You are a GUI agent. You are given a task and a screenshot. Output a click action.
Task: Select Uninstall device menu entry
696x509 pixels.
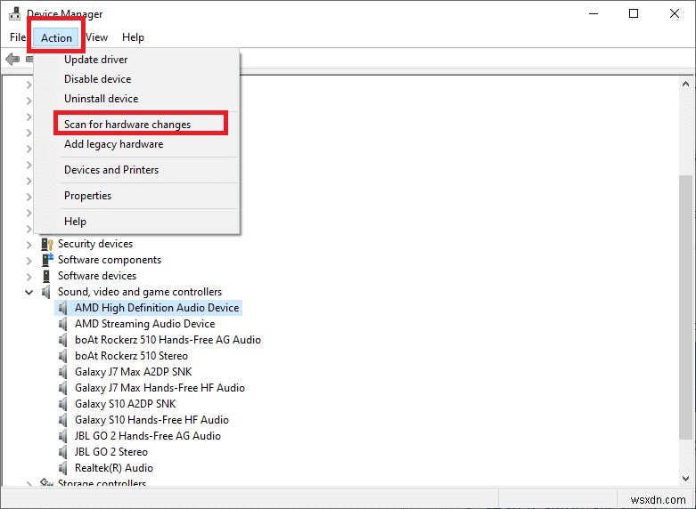[x=102, y=99]
